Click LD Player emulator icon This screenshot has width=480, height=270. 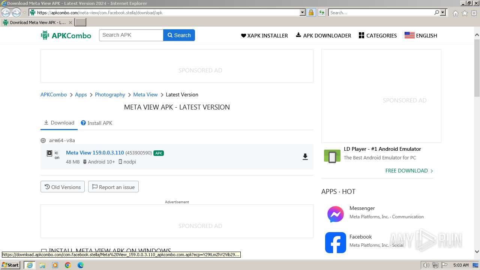(x=332, y=157)
